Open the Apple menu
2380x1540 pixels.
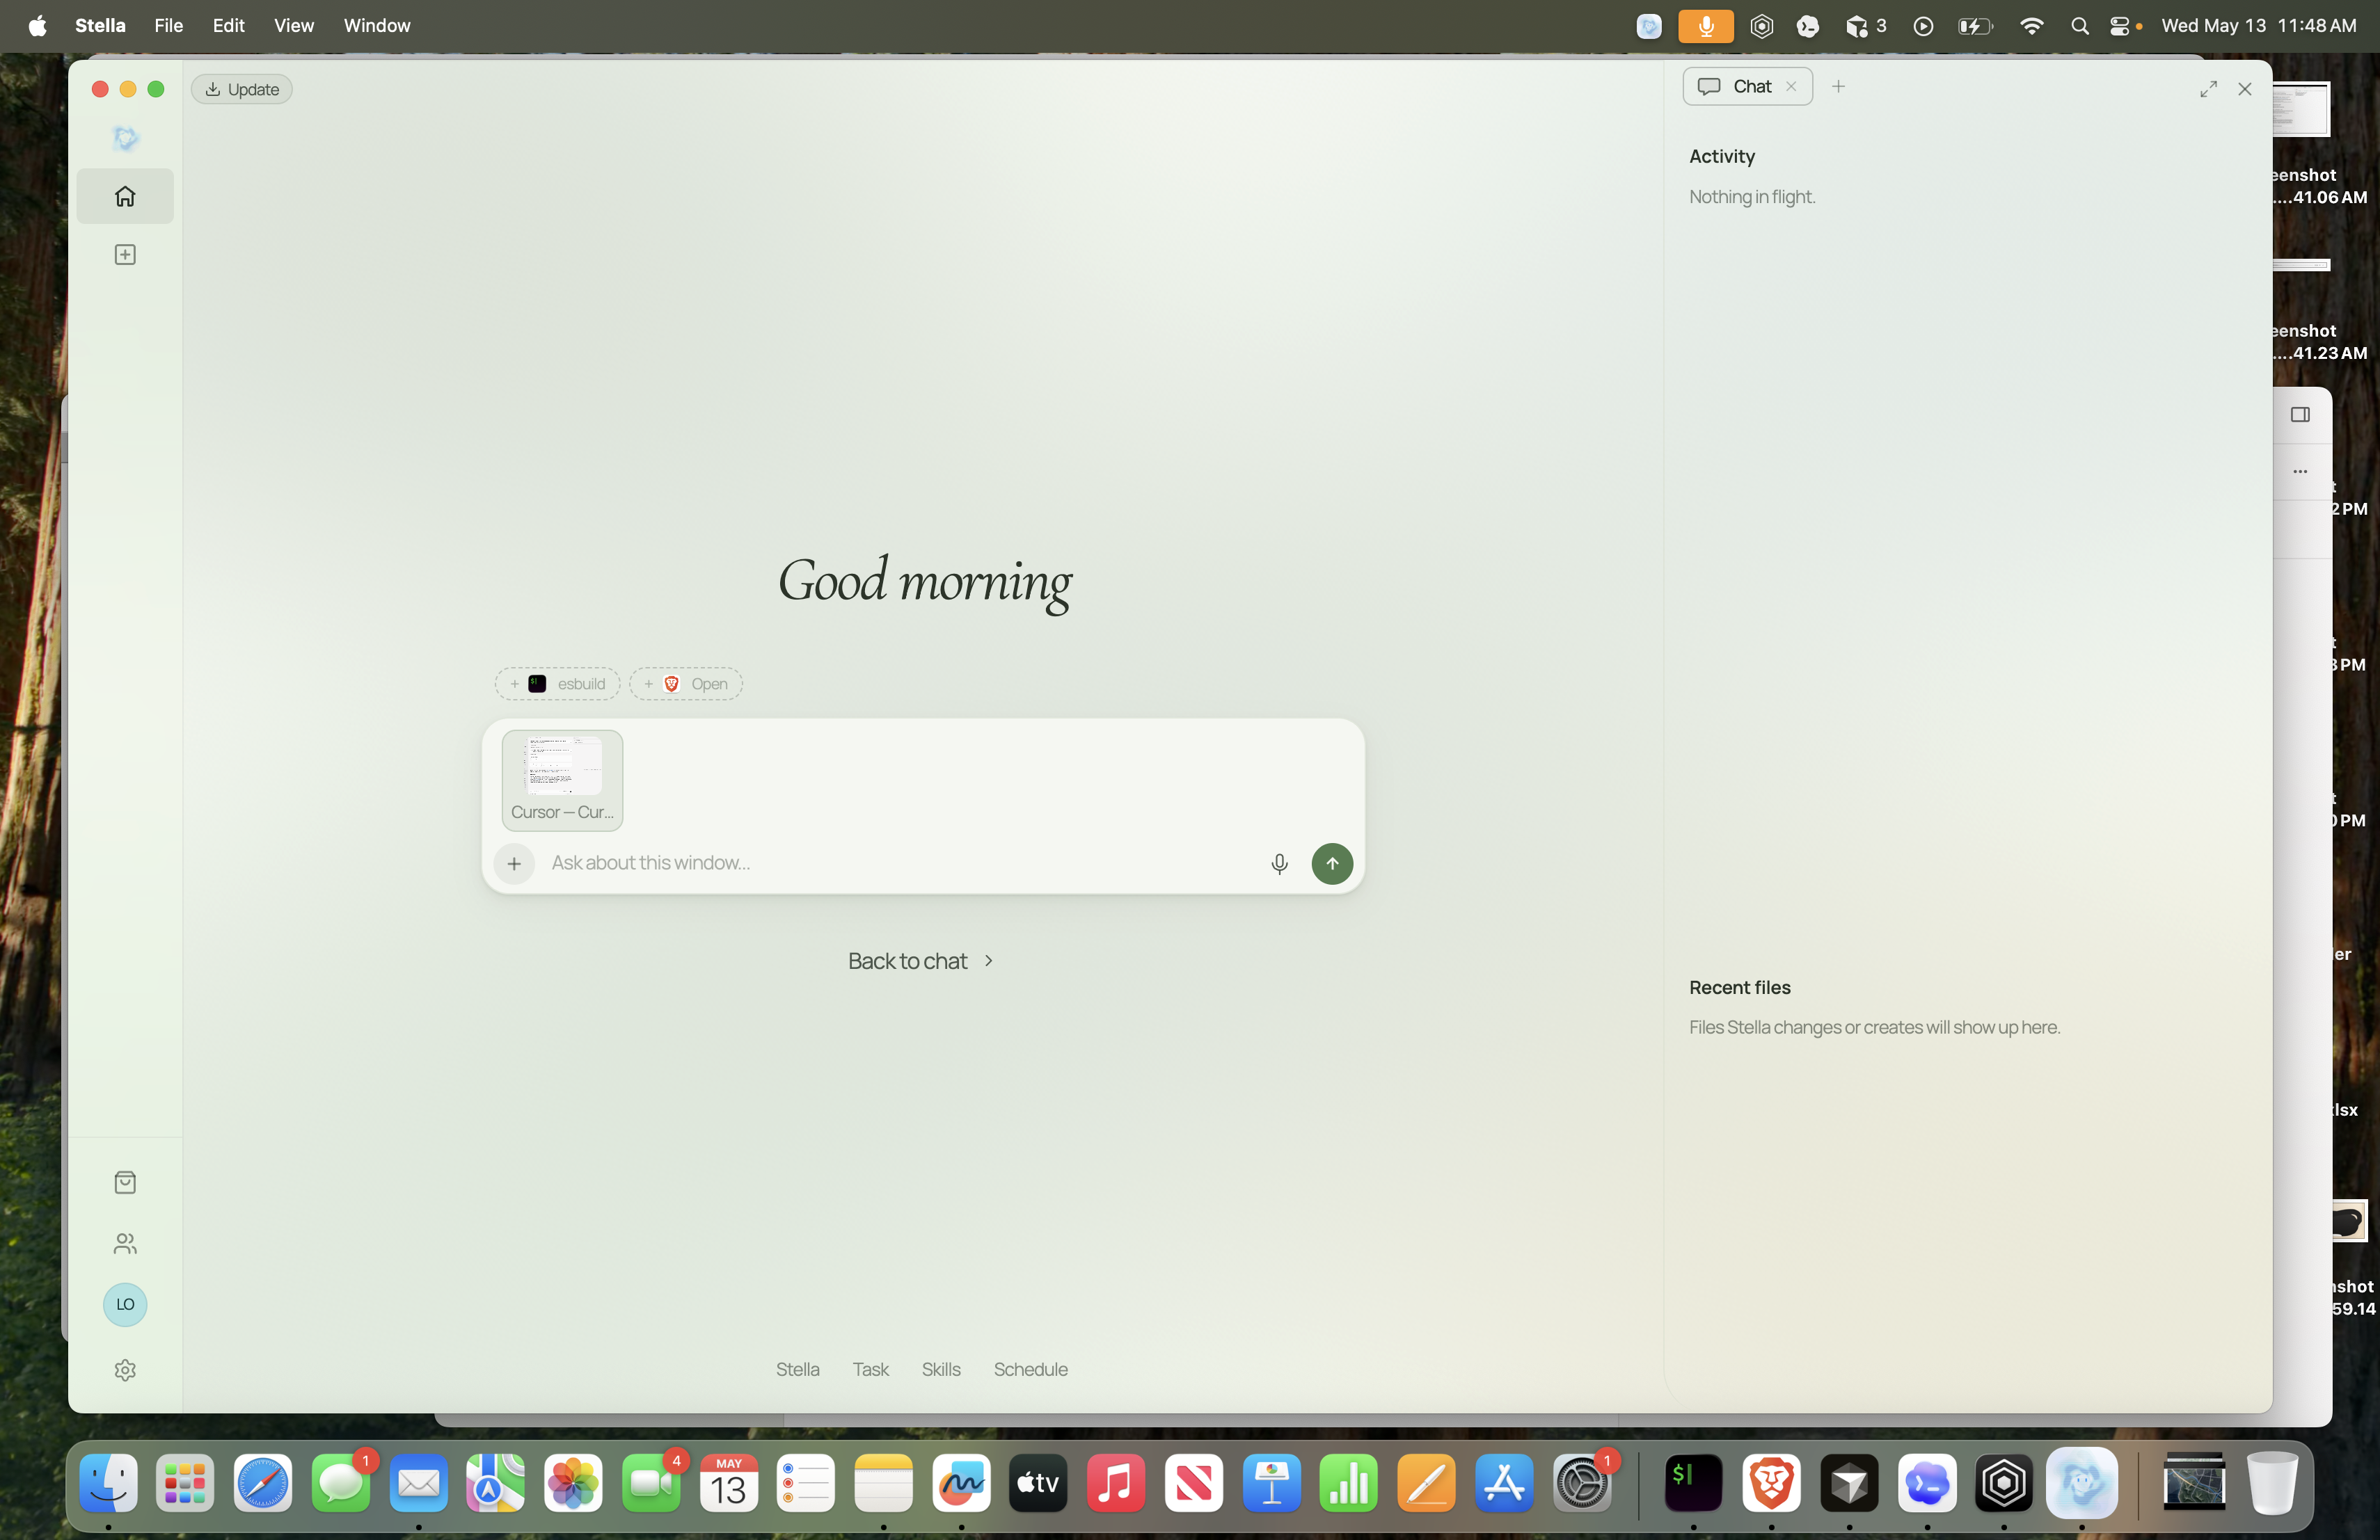tap(37, 26)
